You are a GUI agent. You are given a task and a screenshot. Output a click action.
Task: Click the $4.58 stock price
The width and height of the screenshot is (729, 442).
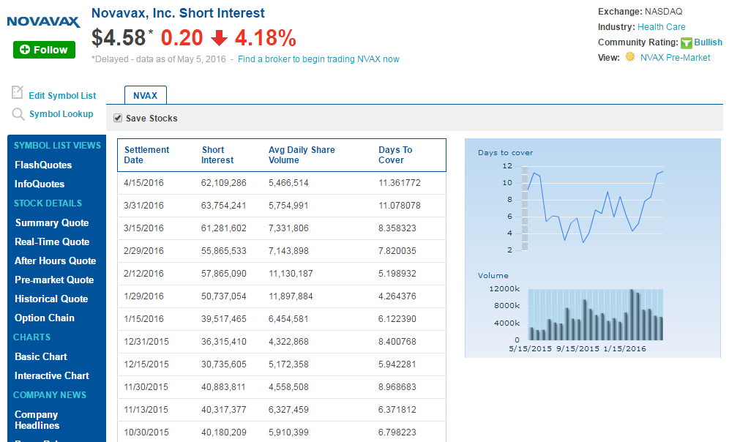click(119, 38)
